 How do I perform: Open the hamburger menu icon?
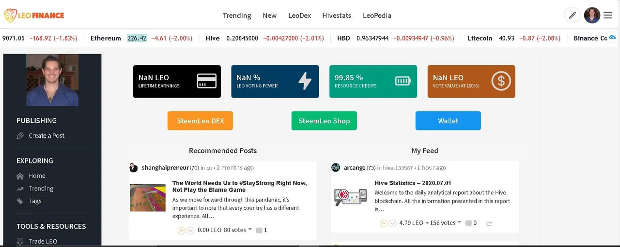[608, 15]
